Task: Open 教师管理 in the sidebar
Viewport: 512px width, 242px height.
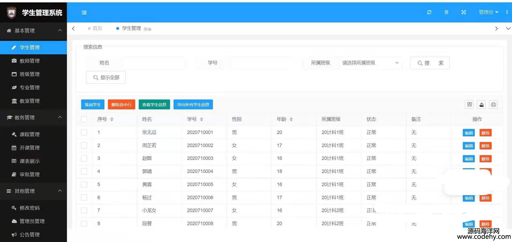Action: [x=30, y=61]
